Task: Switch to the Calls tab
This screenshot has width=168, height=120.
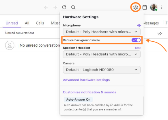Action: (40, 23)
